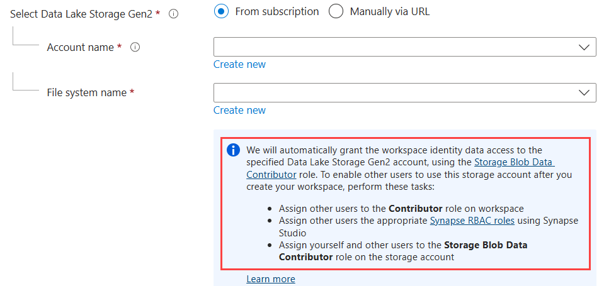
Task: Follow the Learn more link
Action: coord(271,278)
